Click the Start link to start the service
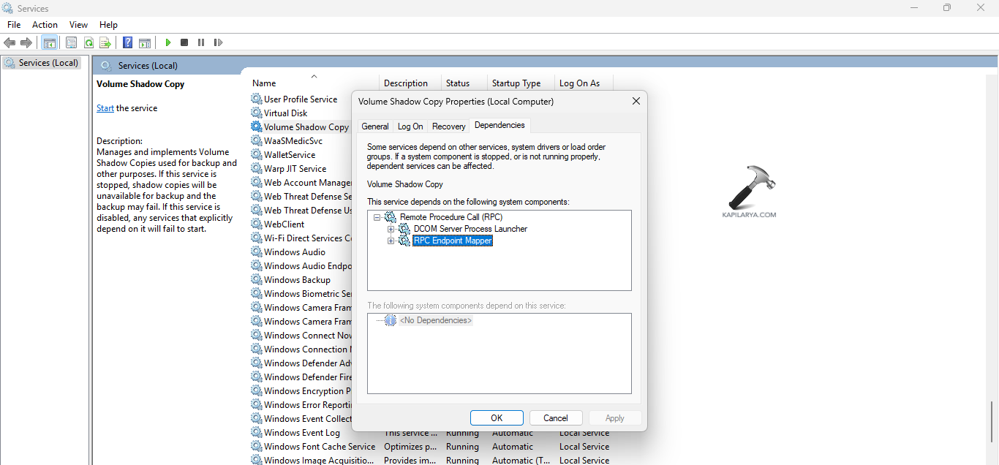999x465 pixels. (x=105, y=107)
